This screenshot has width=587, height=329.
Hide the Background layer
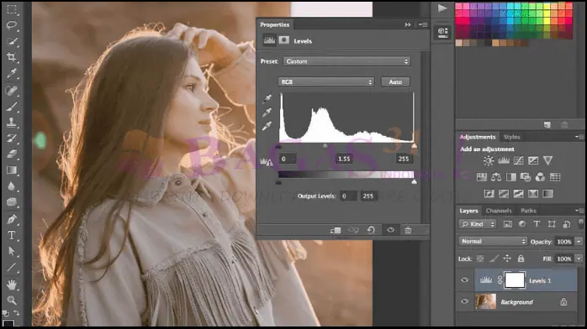tap(464, 301)
